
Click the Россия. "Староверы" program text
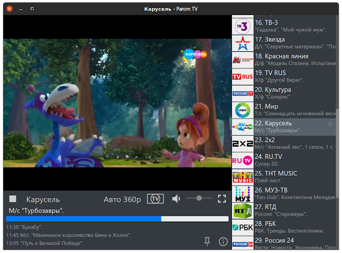click(x=281, y=214)
